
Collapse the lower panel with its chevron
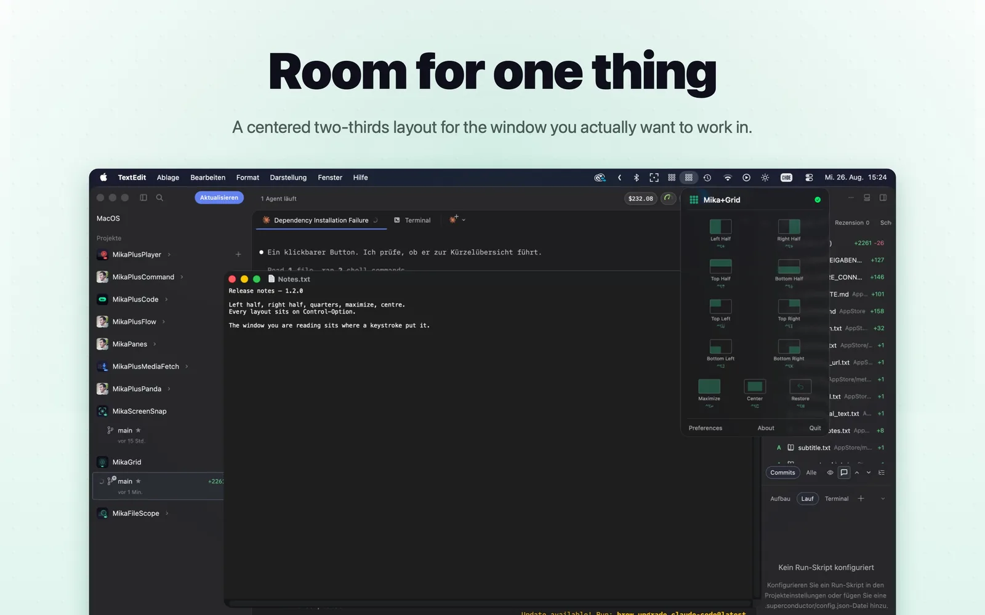[x=883, y=499]
